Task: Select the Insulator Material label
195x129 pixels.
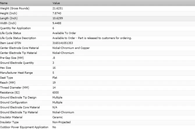Action: 11,117
